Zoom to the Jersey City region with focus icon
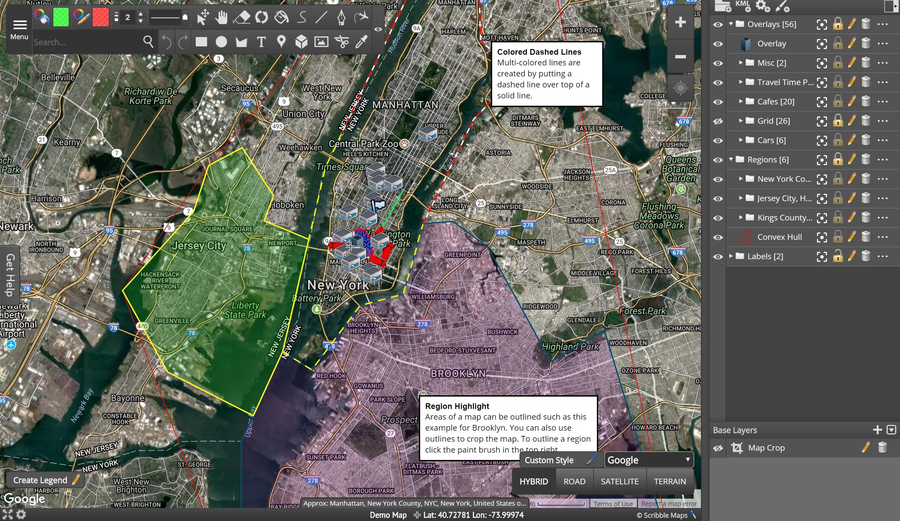 click(822, 198)
